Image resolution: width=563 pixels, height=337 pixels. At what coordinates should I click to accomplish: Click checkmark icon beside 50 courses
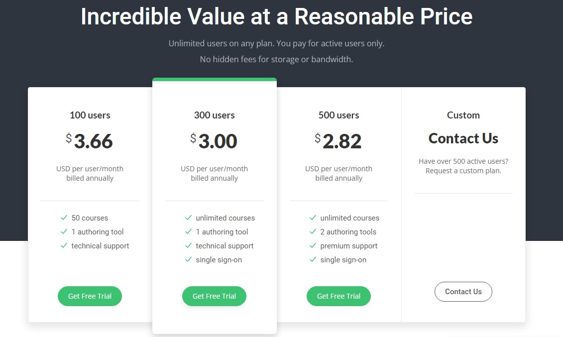[64, 218]
